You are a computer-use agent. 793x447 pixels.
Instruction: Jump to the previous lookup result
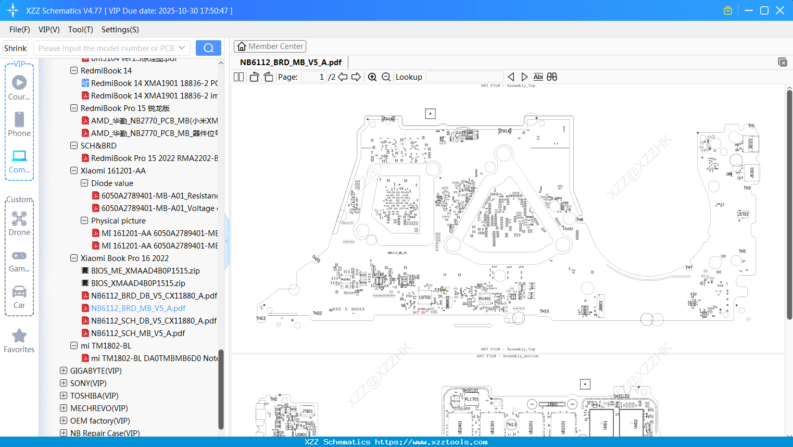click(x=511, y=77)
